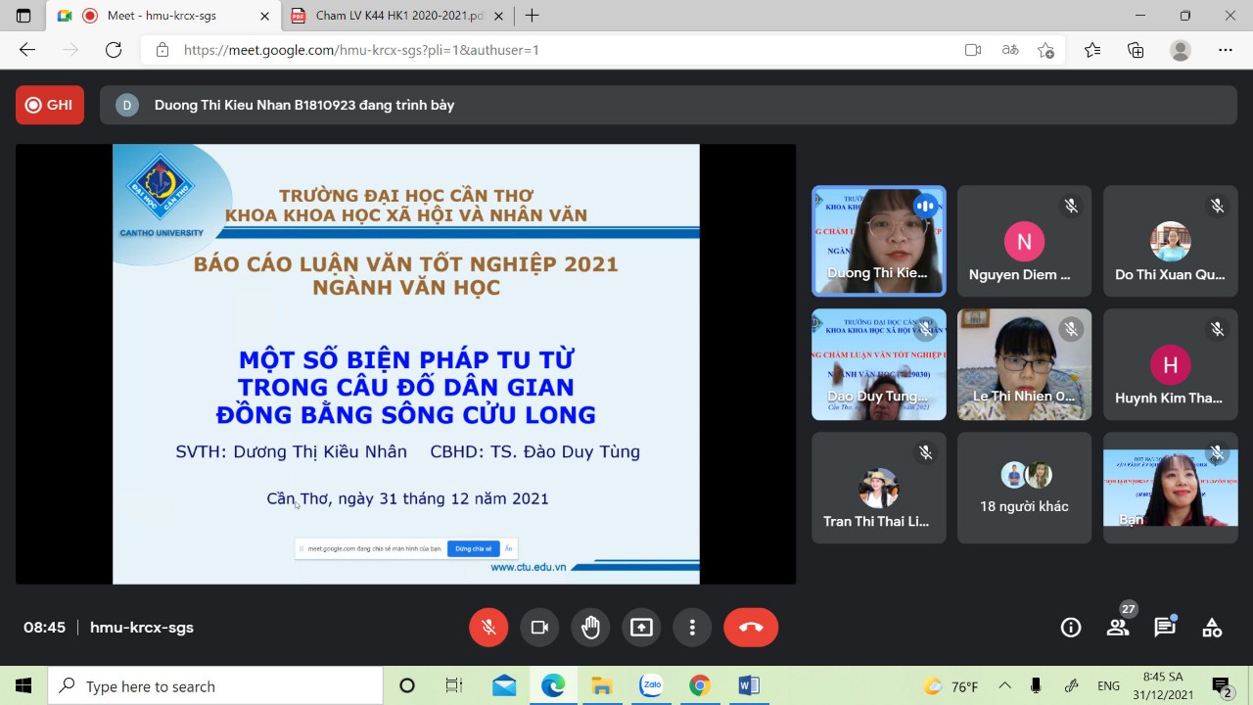Raise your hand in the meeting

pyautogui.click(x=590, y=628)
